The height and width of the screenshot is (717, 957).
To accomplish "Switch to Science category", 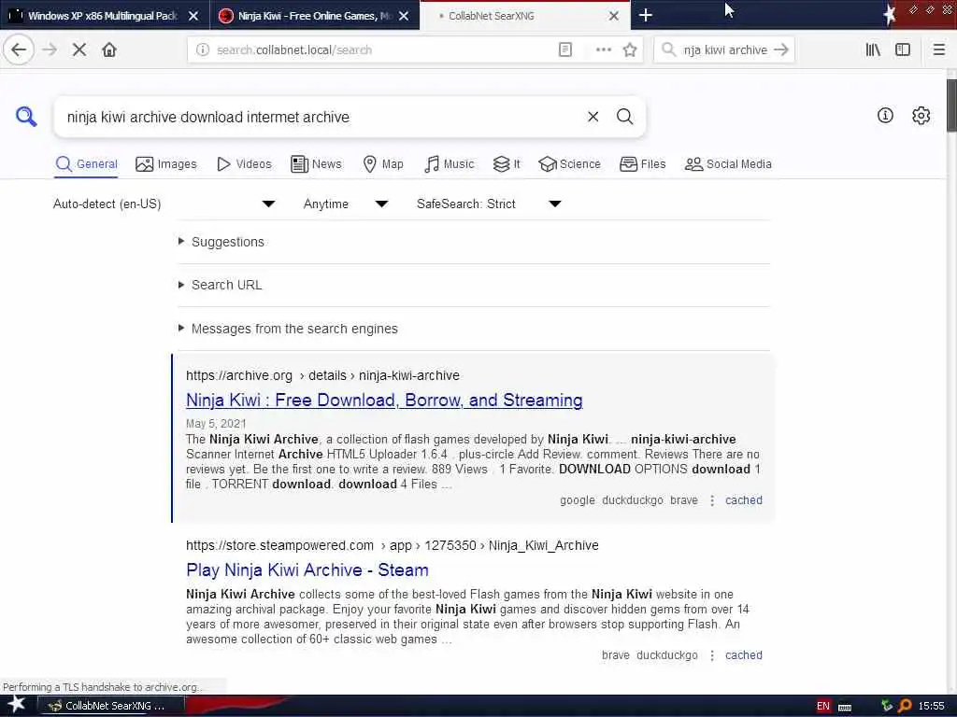I will [569, 164].
